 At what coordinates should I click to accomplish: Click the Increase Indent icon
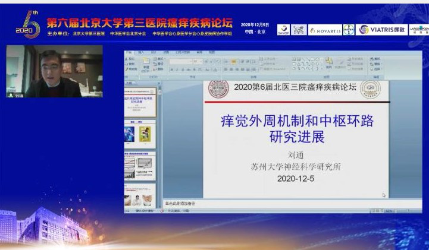[x=248, y=62]
